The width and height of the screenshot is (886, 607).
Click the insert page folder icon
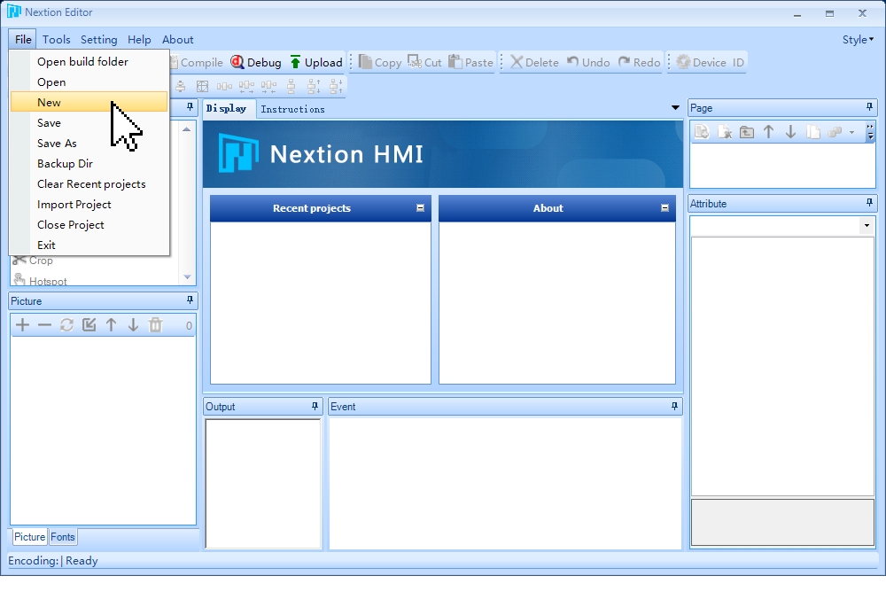tap(746, 132)
